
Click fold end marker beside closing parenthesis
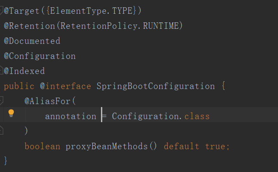click(2, 129)
